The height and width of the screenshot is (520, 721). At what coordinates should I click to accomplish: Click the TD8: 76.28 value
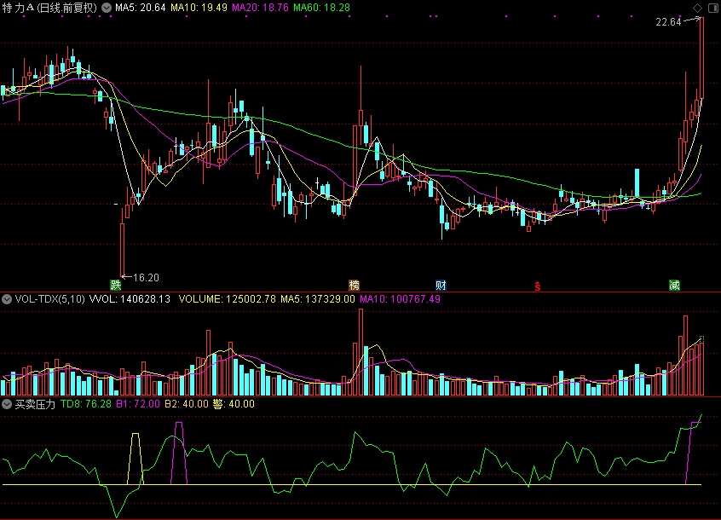[86, 404]
